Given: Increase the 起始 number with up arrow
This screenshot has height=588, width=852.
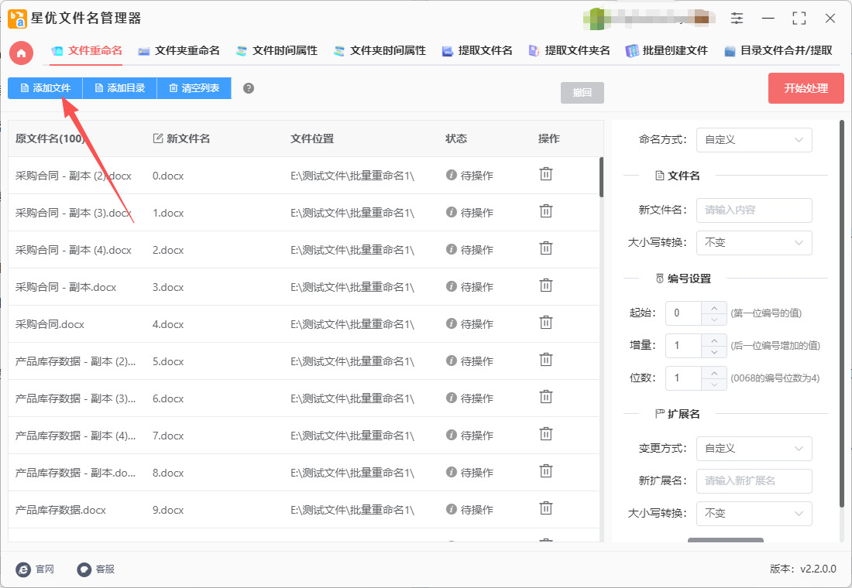Looking at the screenshot, I should (713, 307).
